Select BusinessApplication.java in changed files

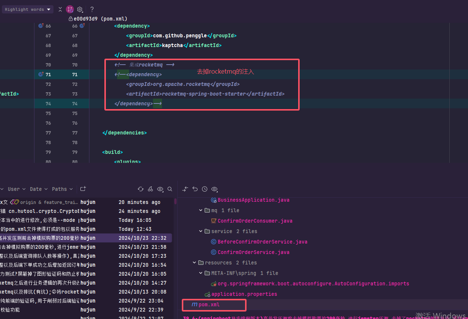(254, 200)
